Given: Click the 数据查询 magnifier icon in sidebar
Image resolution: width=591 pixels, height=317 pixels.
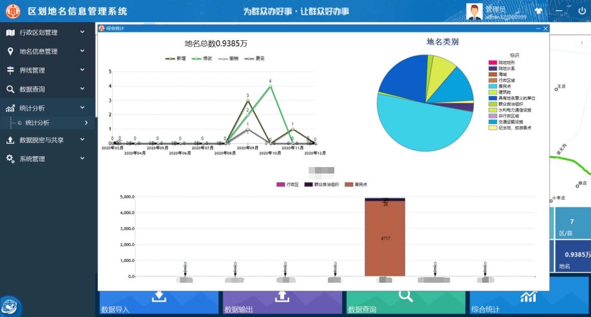Looking at the screenshot, I should [10, 89].
